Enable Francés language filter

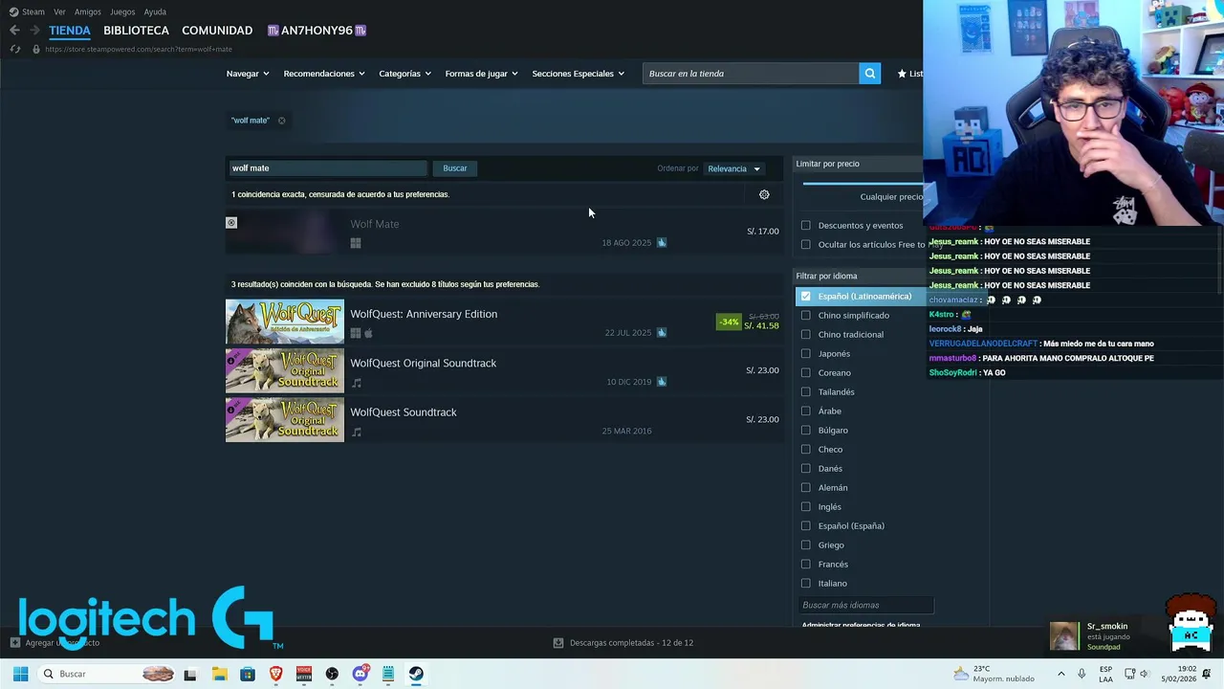(x=806, y=565)
